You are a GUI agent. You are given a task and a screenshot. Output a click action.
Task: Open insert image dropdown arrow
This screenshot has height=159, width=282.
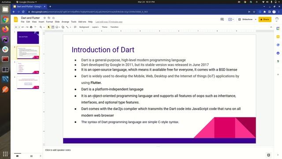click(x=59, y=27)
